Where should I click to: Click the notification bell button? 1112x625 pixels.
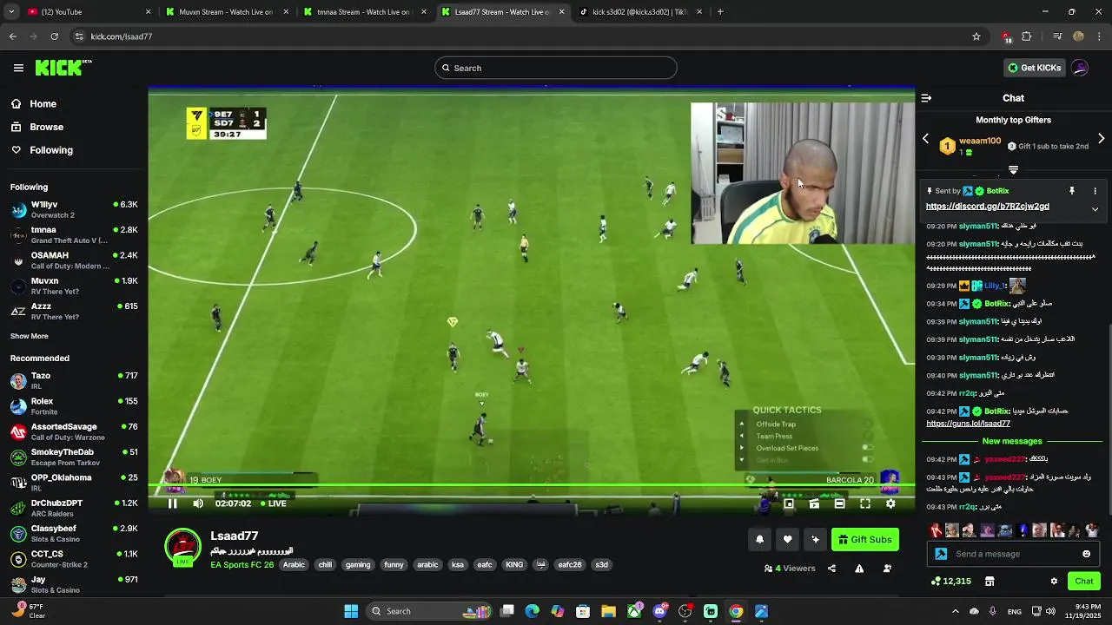point(759,539)
